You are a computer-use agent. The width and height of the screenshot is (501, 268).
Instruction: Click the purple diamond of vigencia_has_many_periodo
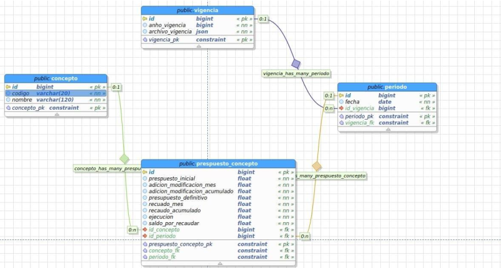point(296,64)
